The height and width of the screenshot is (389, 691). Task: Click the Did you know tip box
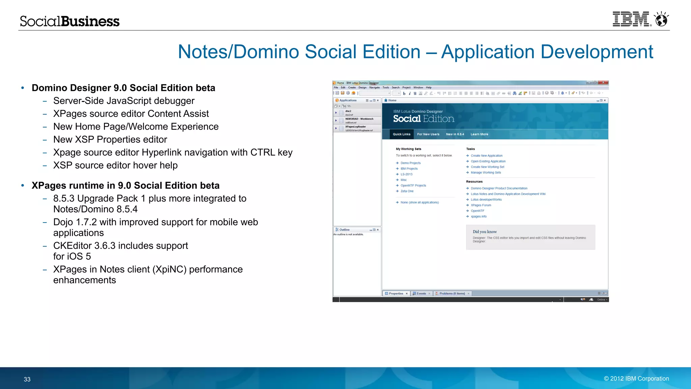530,237
